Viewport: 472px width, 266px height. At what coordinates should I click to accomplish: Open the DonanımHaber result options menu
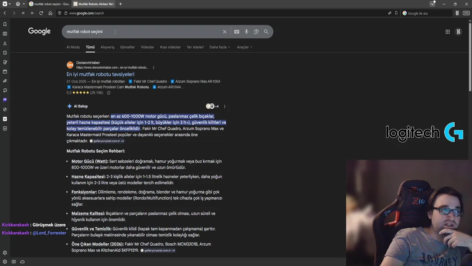pyautogui.click(x=154, y=68)
